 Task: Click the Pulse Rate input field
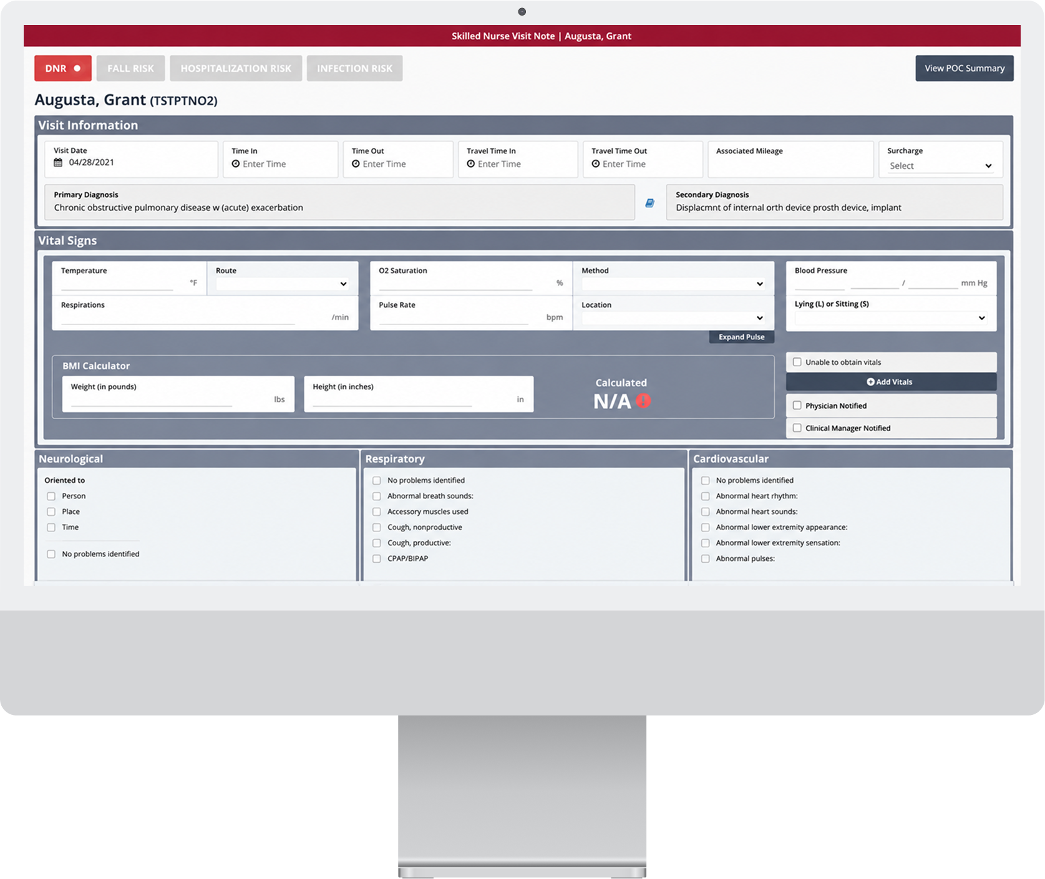pos(454,318)
